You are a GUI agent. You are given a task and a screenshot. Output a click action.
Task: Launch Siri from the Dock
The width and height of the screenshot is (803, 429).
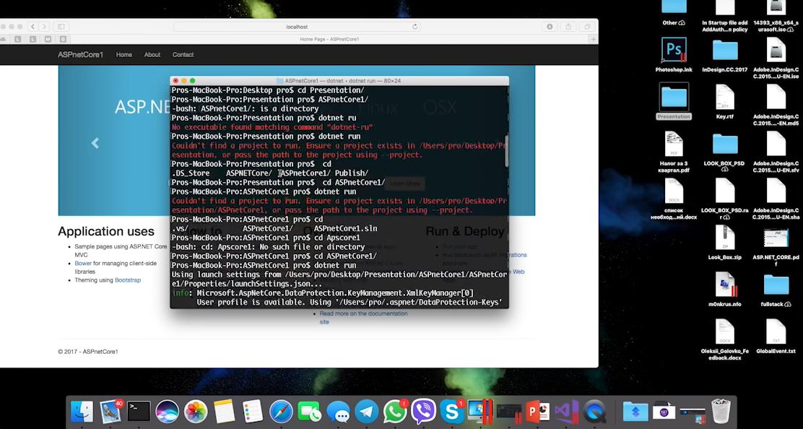(168, 411)
